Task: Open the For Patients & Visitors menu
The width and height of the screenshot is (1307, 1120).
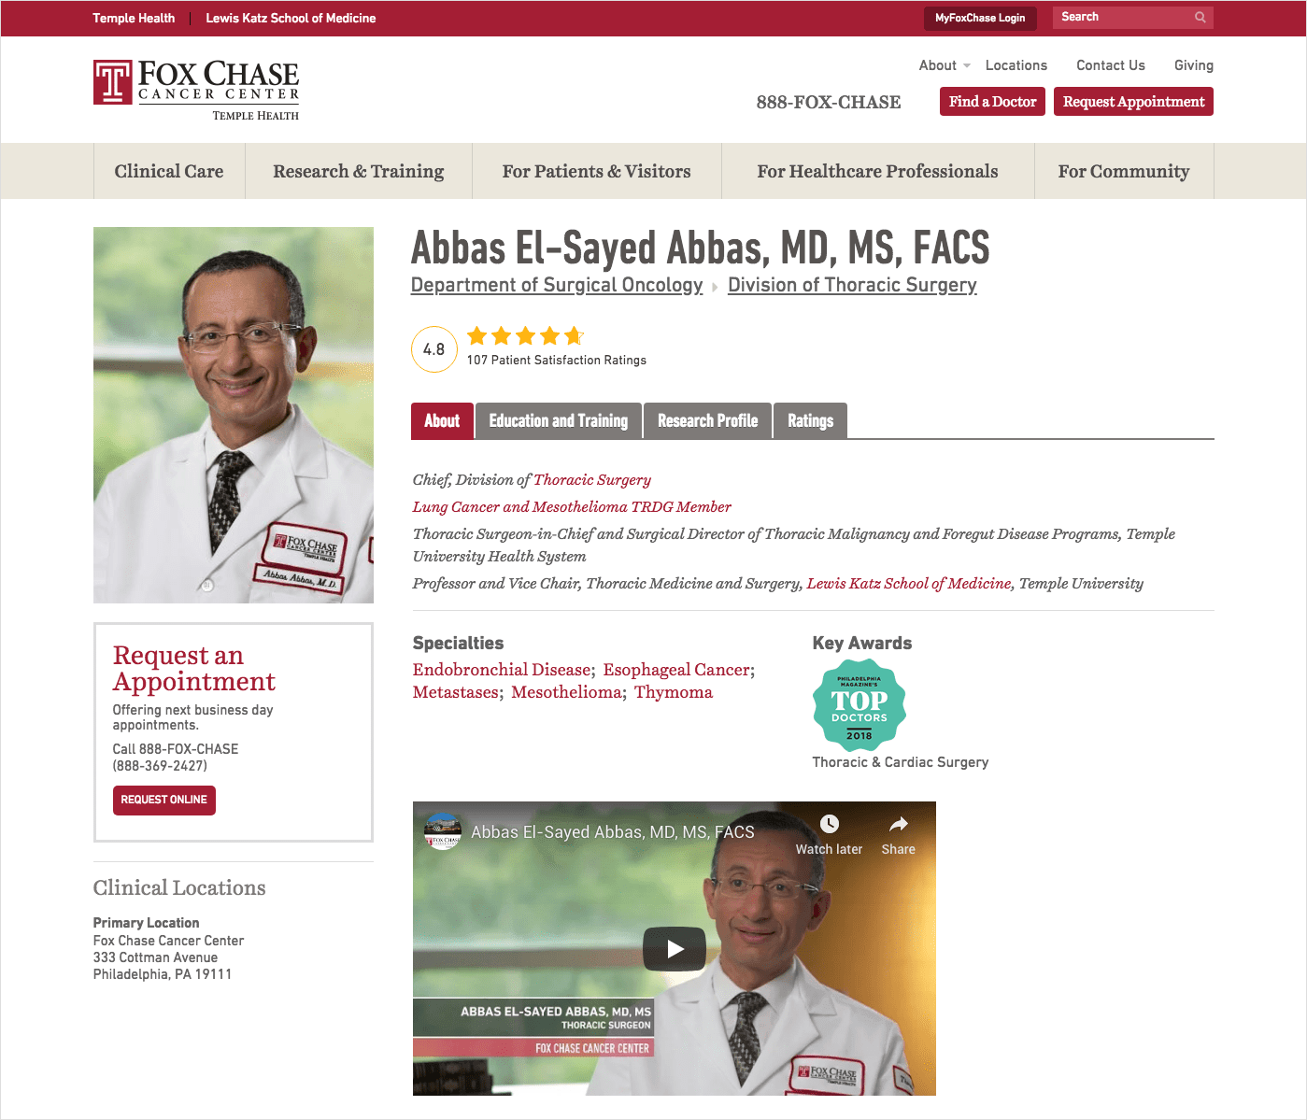Action: [597, 171]
